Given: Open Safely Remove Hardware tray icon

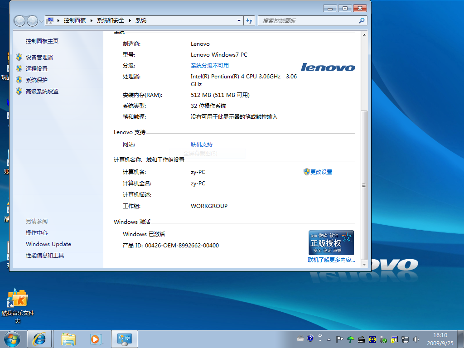Looking at the screenshot, I should click(383, 339).
